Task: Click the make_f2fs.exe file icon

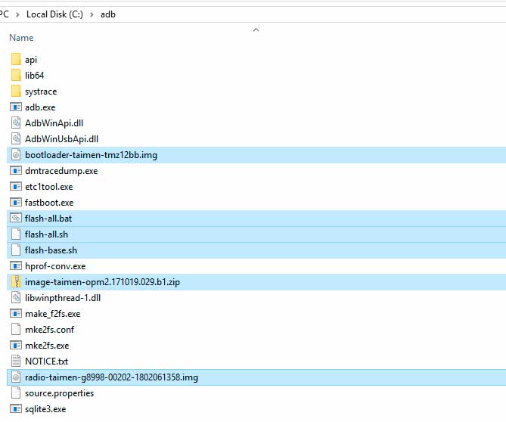Action: pos(16,314)
